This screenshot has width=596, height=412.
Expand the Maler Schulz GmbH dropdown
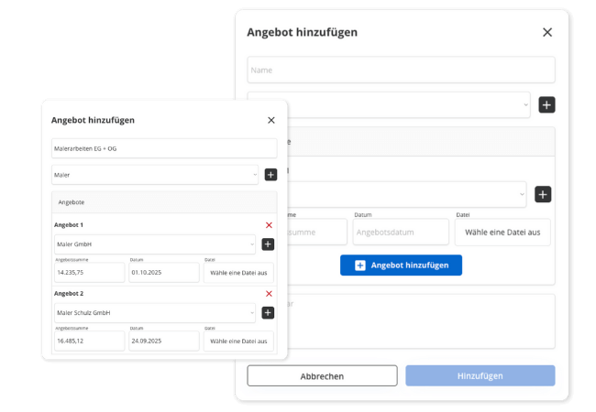[x=154, y=313]
